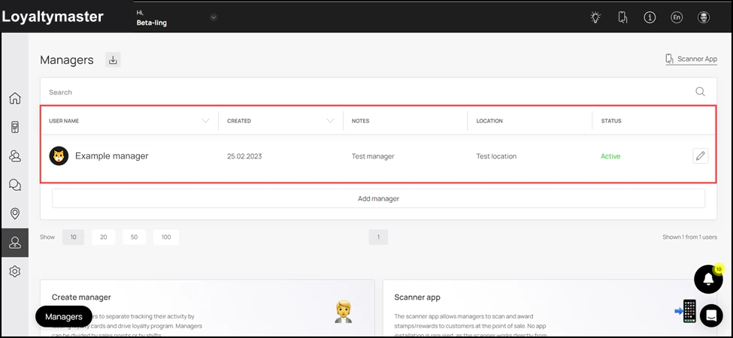Screen dimensions: 733x338
Task: Show 100 rows per page
Action: 166,237
